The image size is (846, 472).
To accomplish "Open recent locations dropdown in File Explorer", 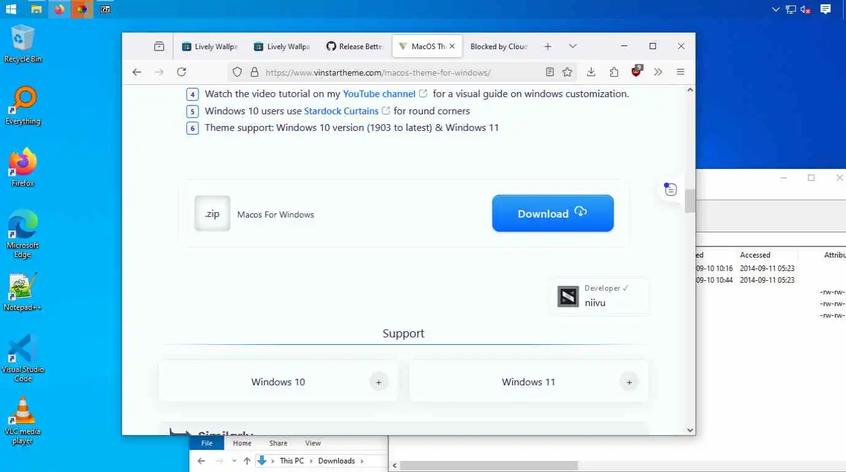I will click(234, 461).
